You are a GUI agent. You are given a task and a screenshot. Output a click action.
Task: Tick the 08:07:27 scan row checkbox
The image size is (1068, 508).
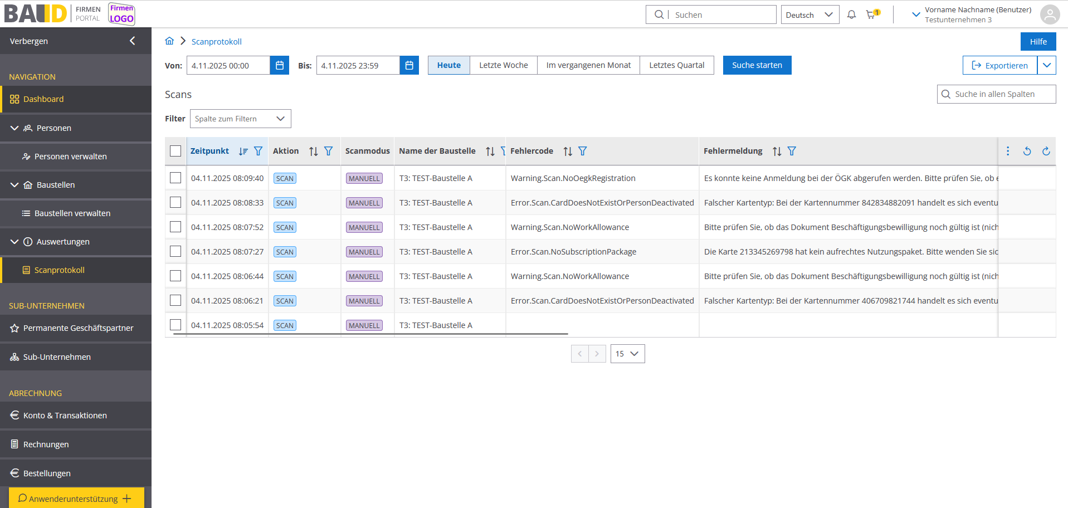click(175, 252)
